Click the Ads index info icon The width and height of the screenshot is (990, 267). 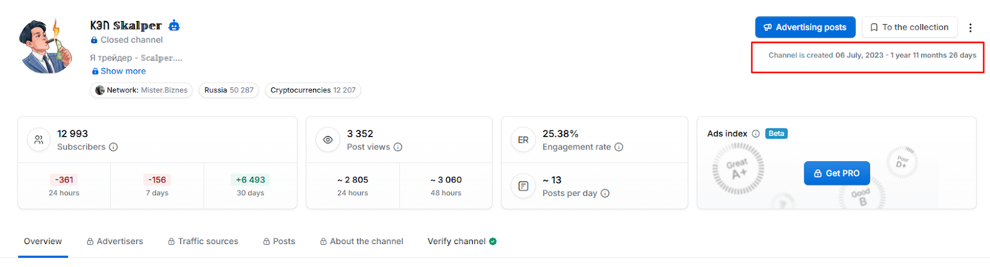(x=755, y=133)
